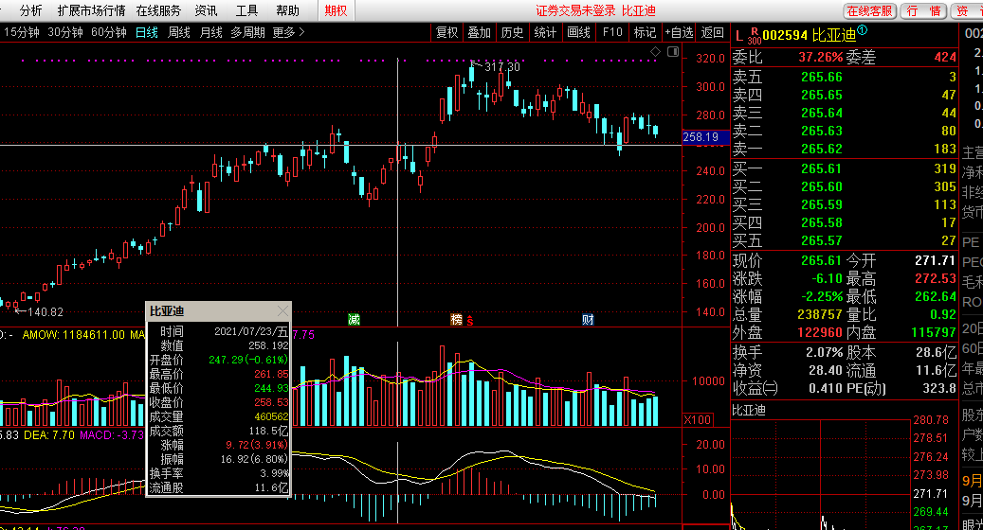
Task: Click the 返回 button
Action: 712,32
